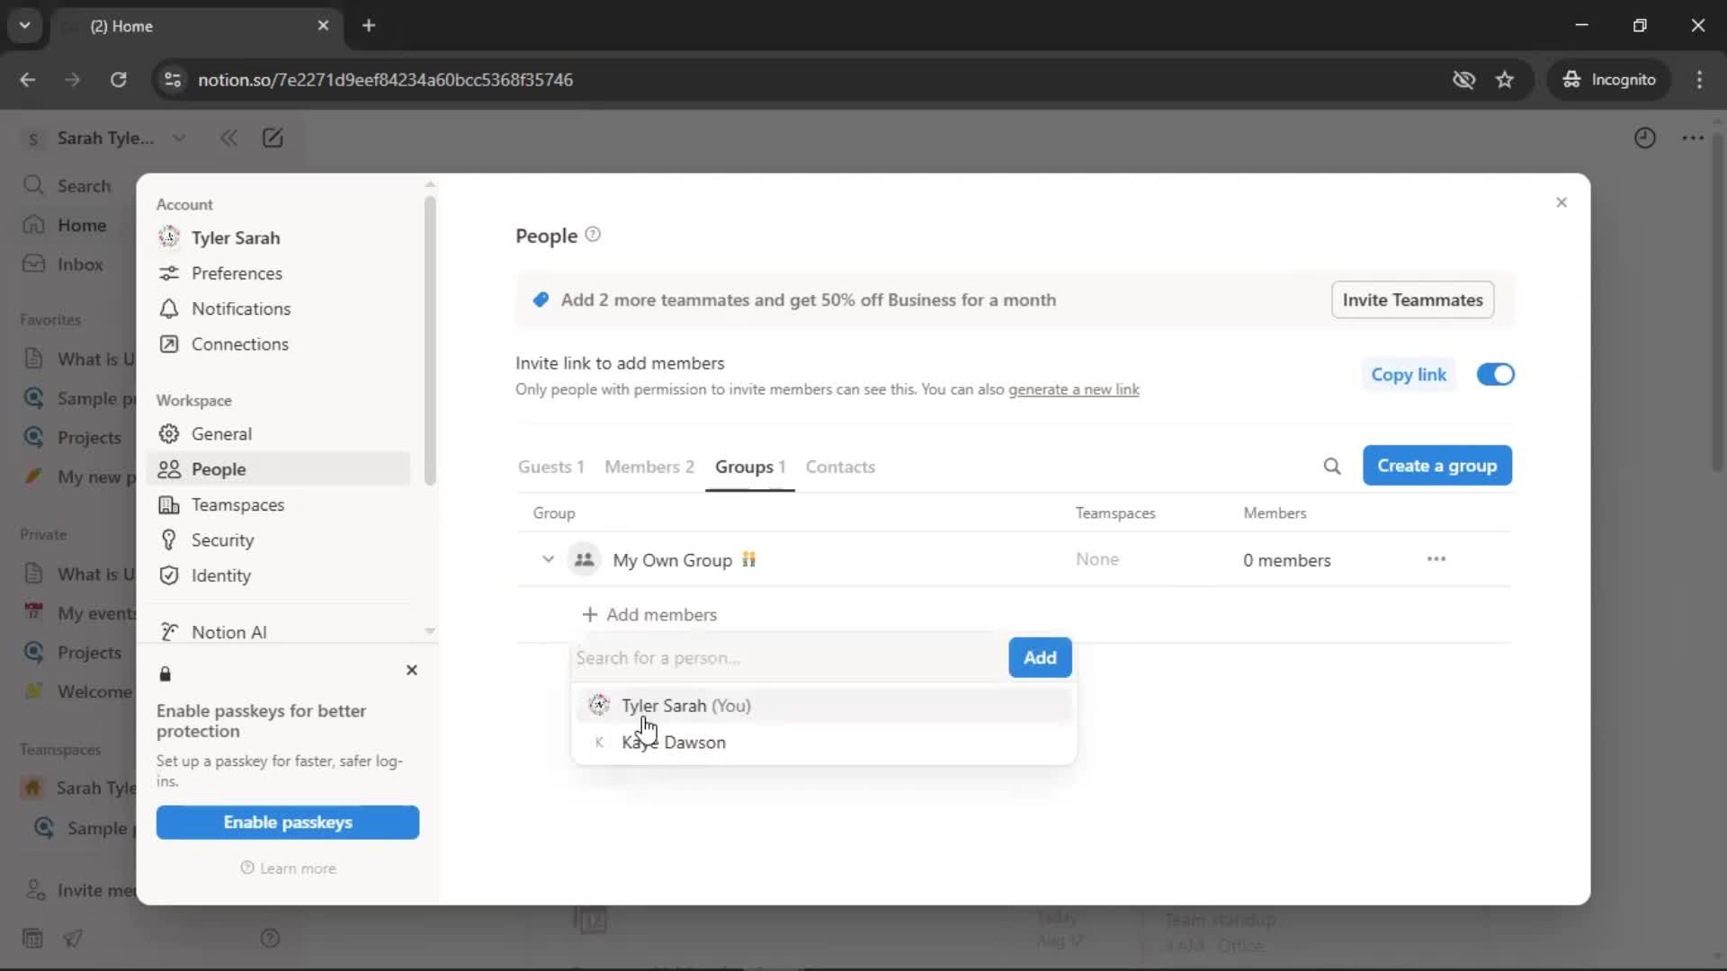Open the rocket icon at sidebar bottom
Screen dimensions: 1727x971
click(x=74, y=939)
